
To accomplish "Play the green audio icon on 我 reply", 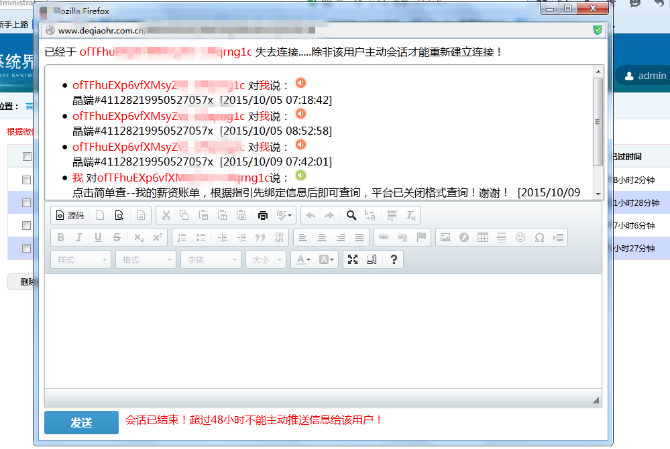I will pyautogui.click(x=301, y=176).
